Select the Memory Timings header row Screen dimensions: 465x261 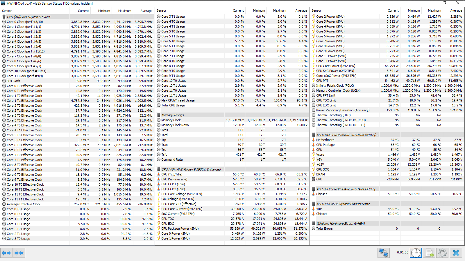pyautogui.click(x=232, y=115)
